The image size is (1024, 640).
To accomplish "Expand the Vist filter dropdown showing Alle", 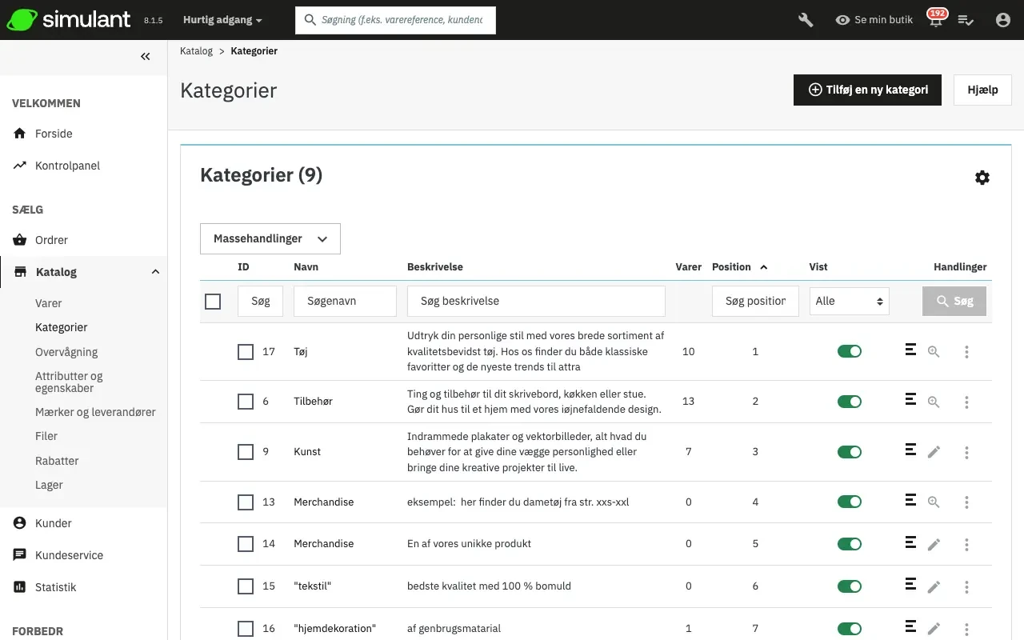I will (849, 302).
